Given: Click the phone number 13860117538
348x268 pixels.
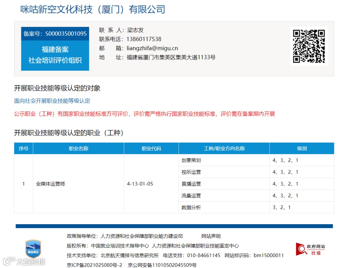Looking at the screenshot, I should coord(144,39).
